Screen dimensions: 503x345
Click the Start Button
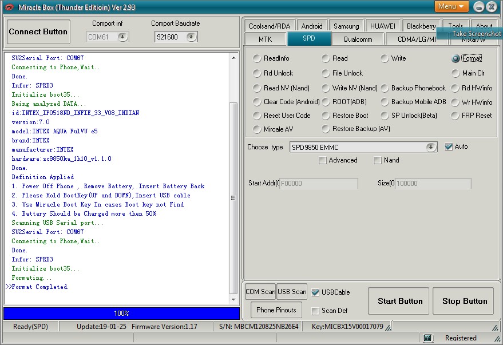(x=398, y=301)
